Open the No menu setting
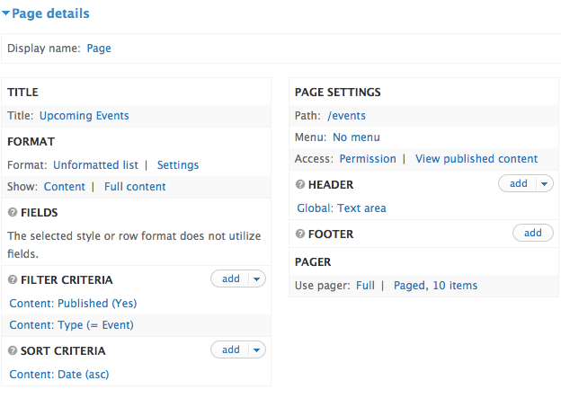Viewport: 561px width, 398px height. (x=356, y=137)
